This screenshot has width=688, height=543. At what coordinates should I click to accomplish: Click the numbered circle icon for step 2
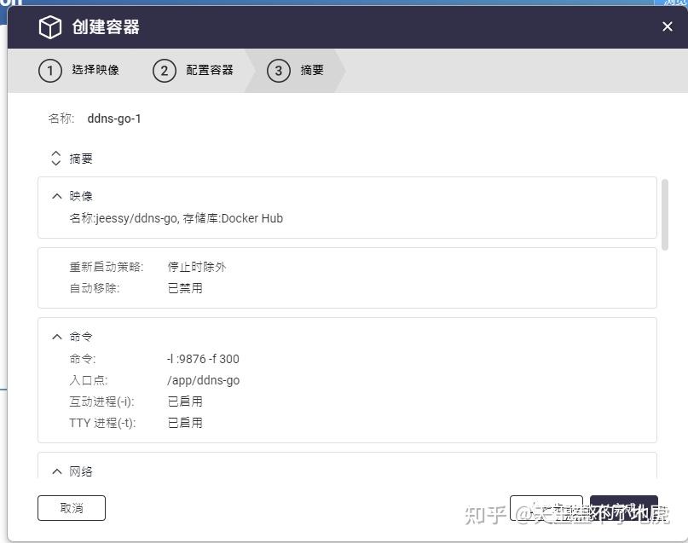[x=165, y=71]
